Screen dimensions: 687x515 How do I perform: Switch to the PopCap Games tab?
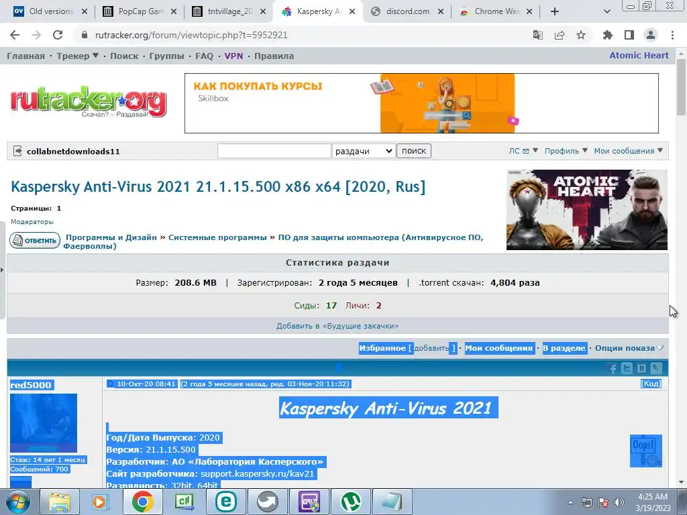[140, 11]
